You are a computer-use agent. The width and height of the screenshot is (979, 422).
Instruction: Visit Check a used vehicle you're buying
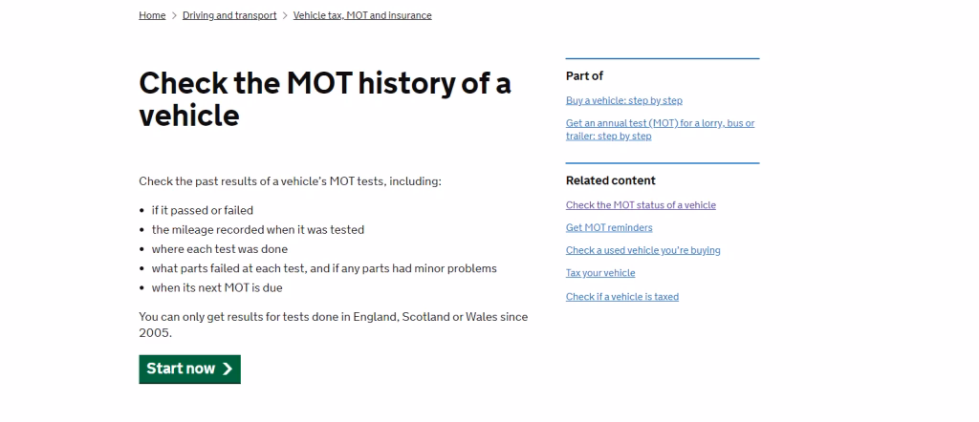[x=642, y=251]
